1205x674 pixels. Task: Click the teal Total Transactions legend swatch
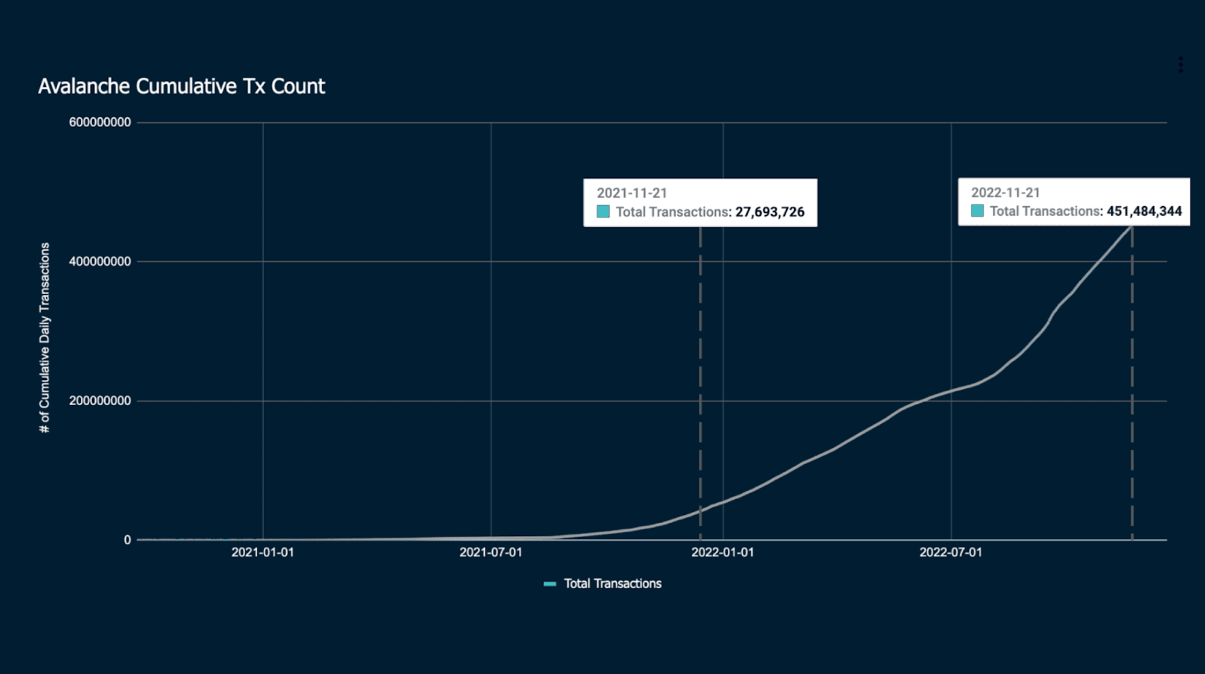click(x=549, y=584)
